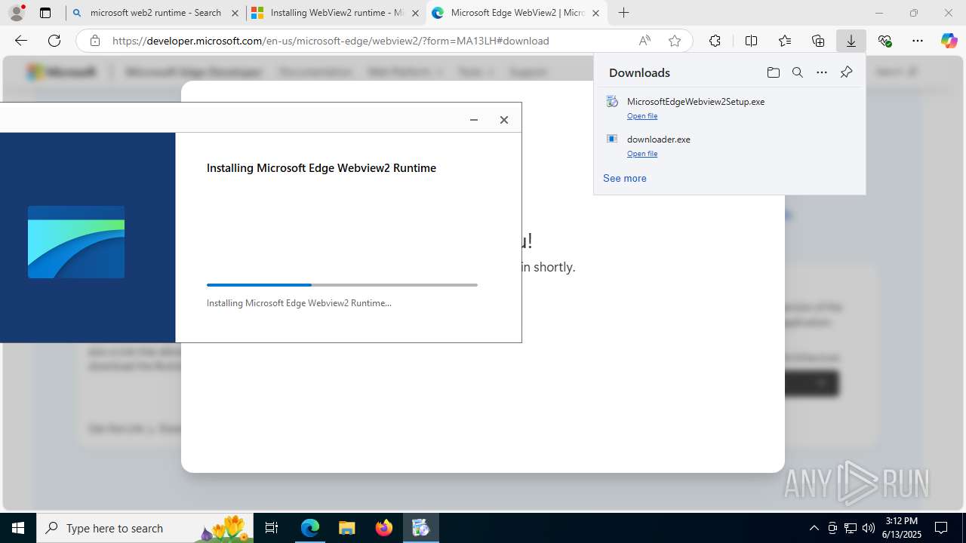Open the network tray icon
Screen dimensions: 966x543
coord(851,528)
